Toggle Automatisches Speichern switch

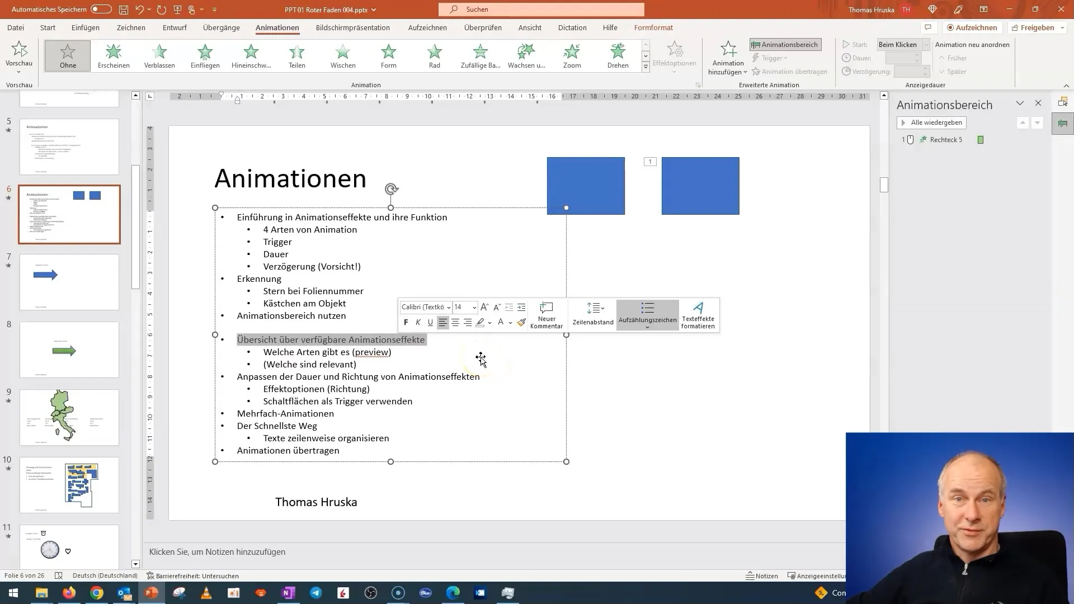tap(101, 10)
